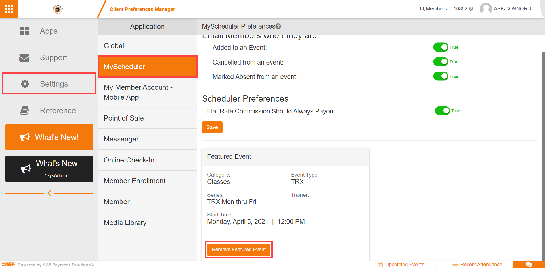Toggle Marked Absent from an event switch
The image size is (545, 268).
point(441,76)
